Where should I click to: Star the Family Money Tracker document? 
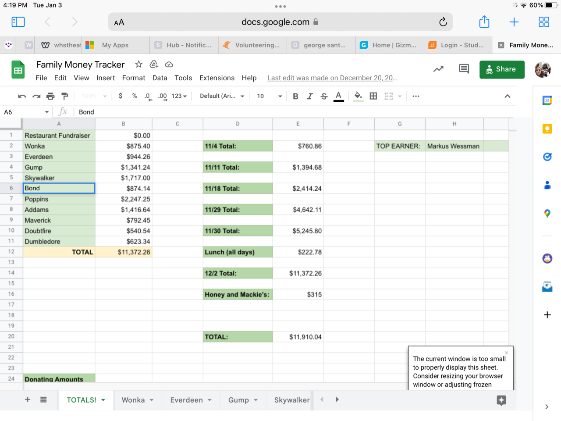(138, 64)
